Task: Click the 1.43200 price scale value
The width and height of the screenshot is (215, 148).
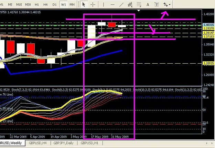Action: [209, 14]
